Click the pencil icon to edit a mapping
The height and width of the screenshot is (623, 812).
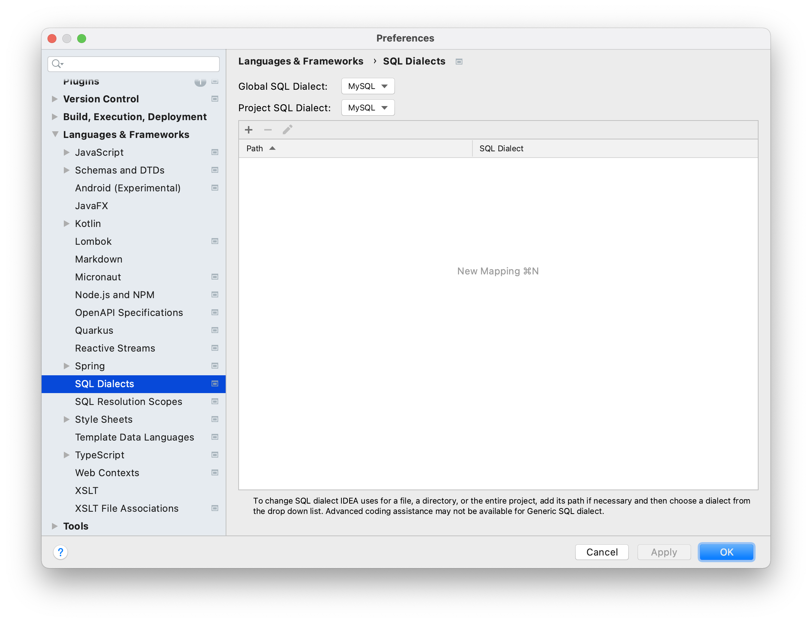pyautogui.click(x=288, y=130)
